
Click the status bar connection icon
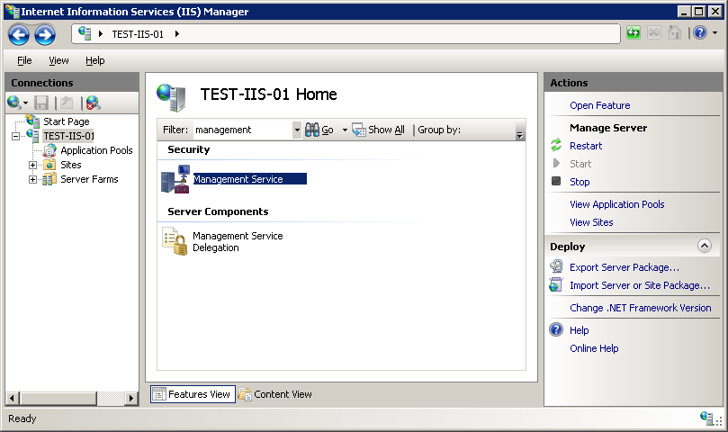707,418
